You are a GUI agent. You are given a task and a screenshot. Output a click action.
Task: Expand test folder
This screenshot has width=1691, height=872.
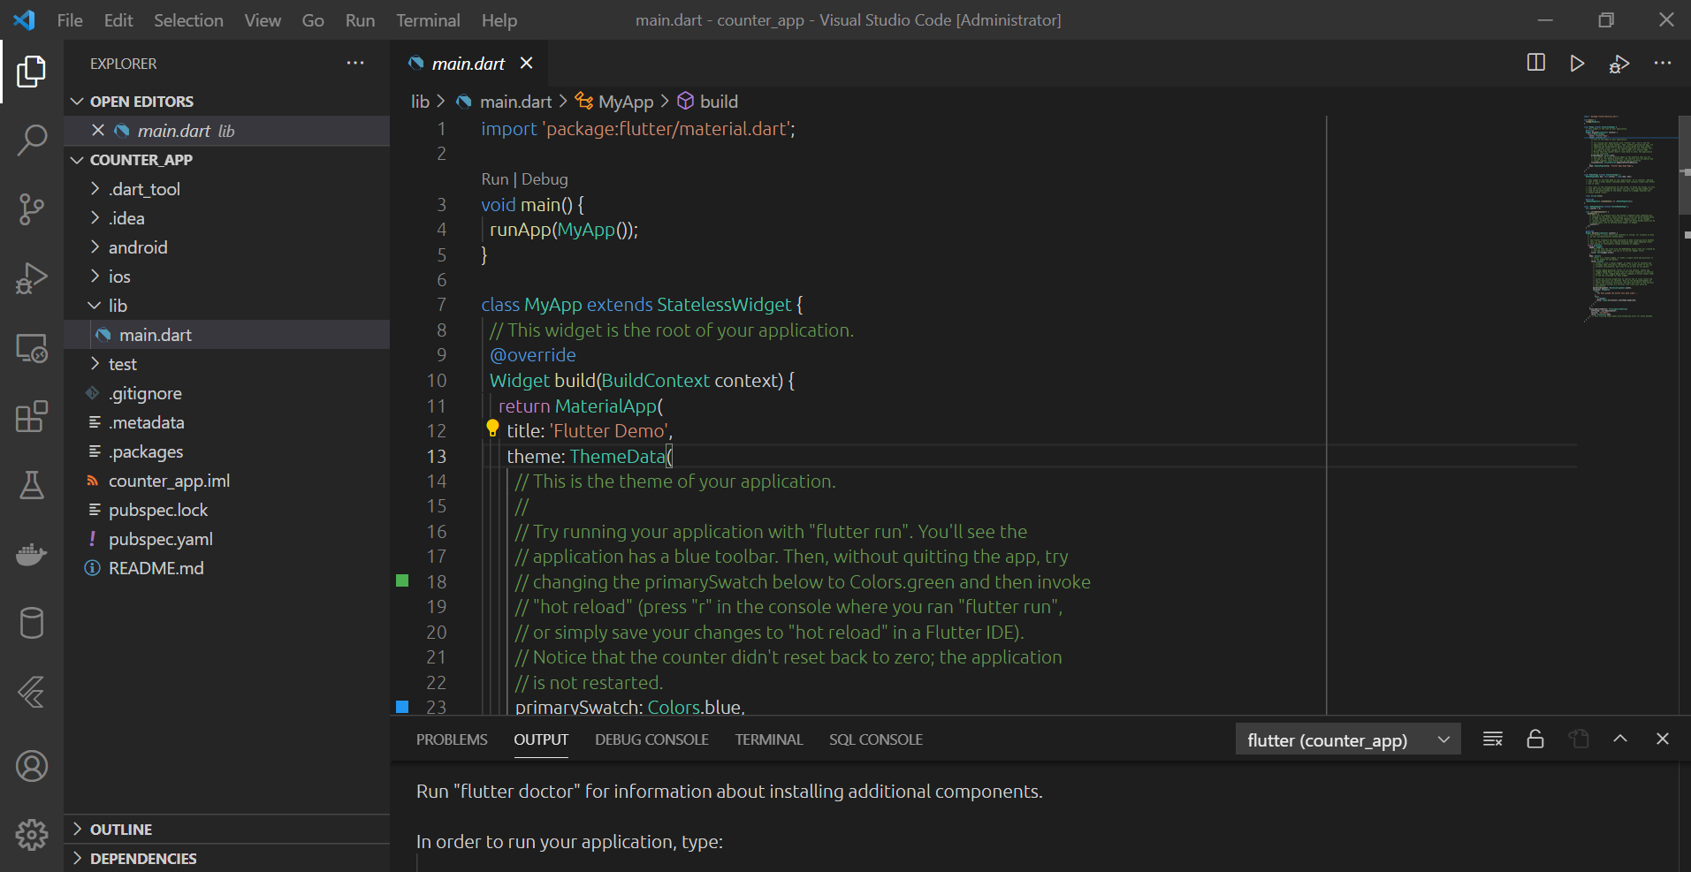click(227, 364)
